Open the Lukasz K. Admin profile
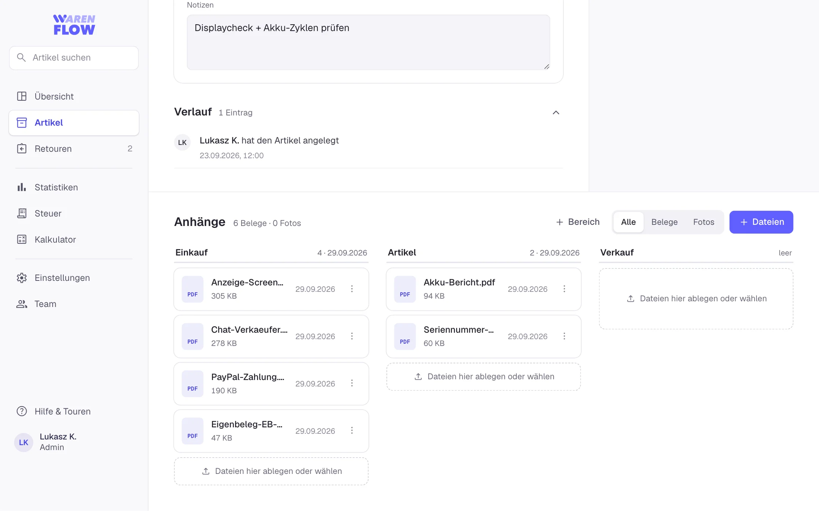819x511 pixels. [46, 442]
